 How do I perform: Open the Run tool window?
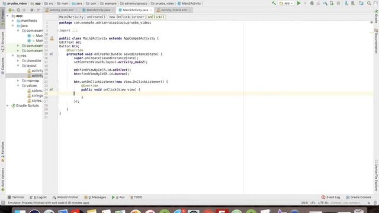click(x=118, y=197)
